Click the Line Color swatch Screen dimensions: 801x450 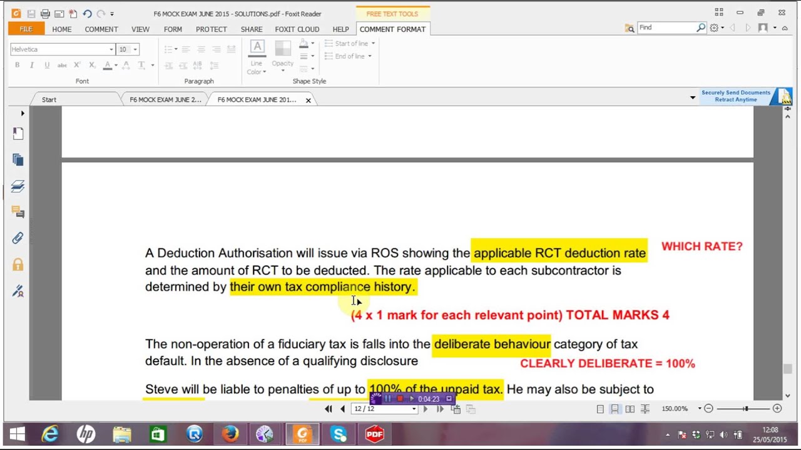point(257,49)
